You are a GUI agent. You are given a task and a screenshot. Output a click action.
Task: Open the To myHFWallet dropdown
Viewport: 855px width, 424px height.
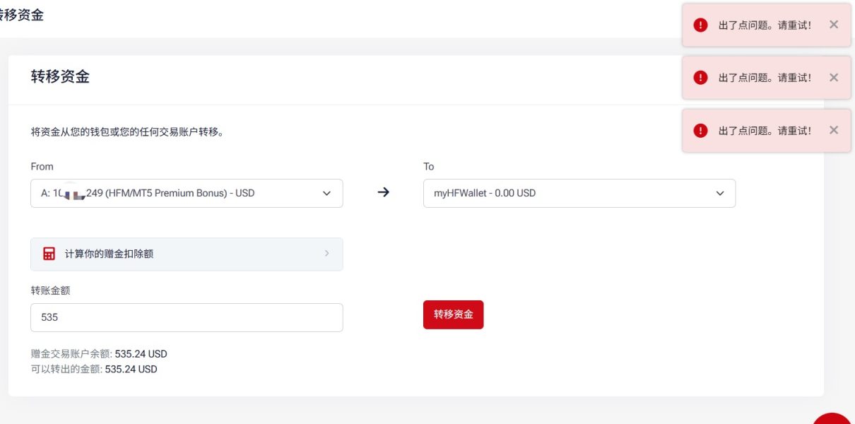coord(579,193)
